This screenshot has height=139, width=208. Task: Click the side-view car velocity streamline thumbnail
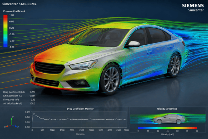168,119
